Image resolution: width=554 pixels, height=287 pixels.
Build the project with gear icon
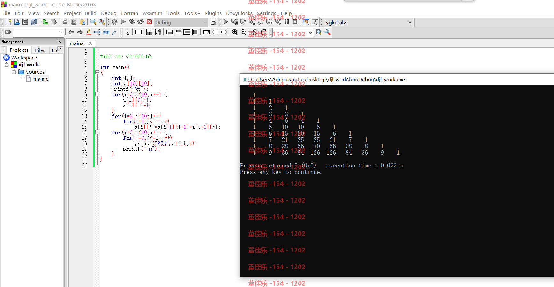[x=115, y=22]
